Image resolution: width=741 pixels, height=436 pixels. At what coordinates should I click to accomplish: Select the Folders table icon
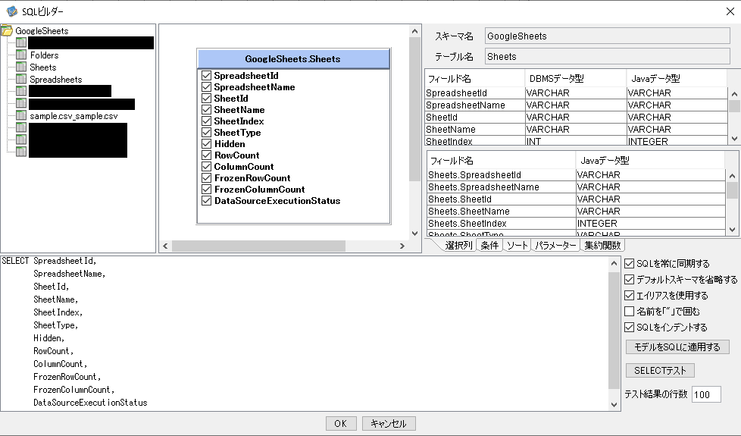[21, 55]
